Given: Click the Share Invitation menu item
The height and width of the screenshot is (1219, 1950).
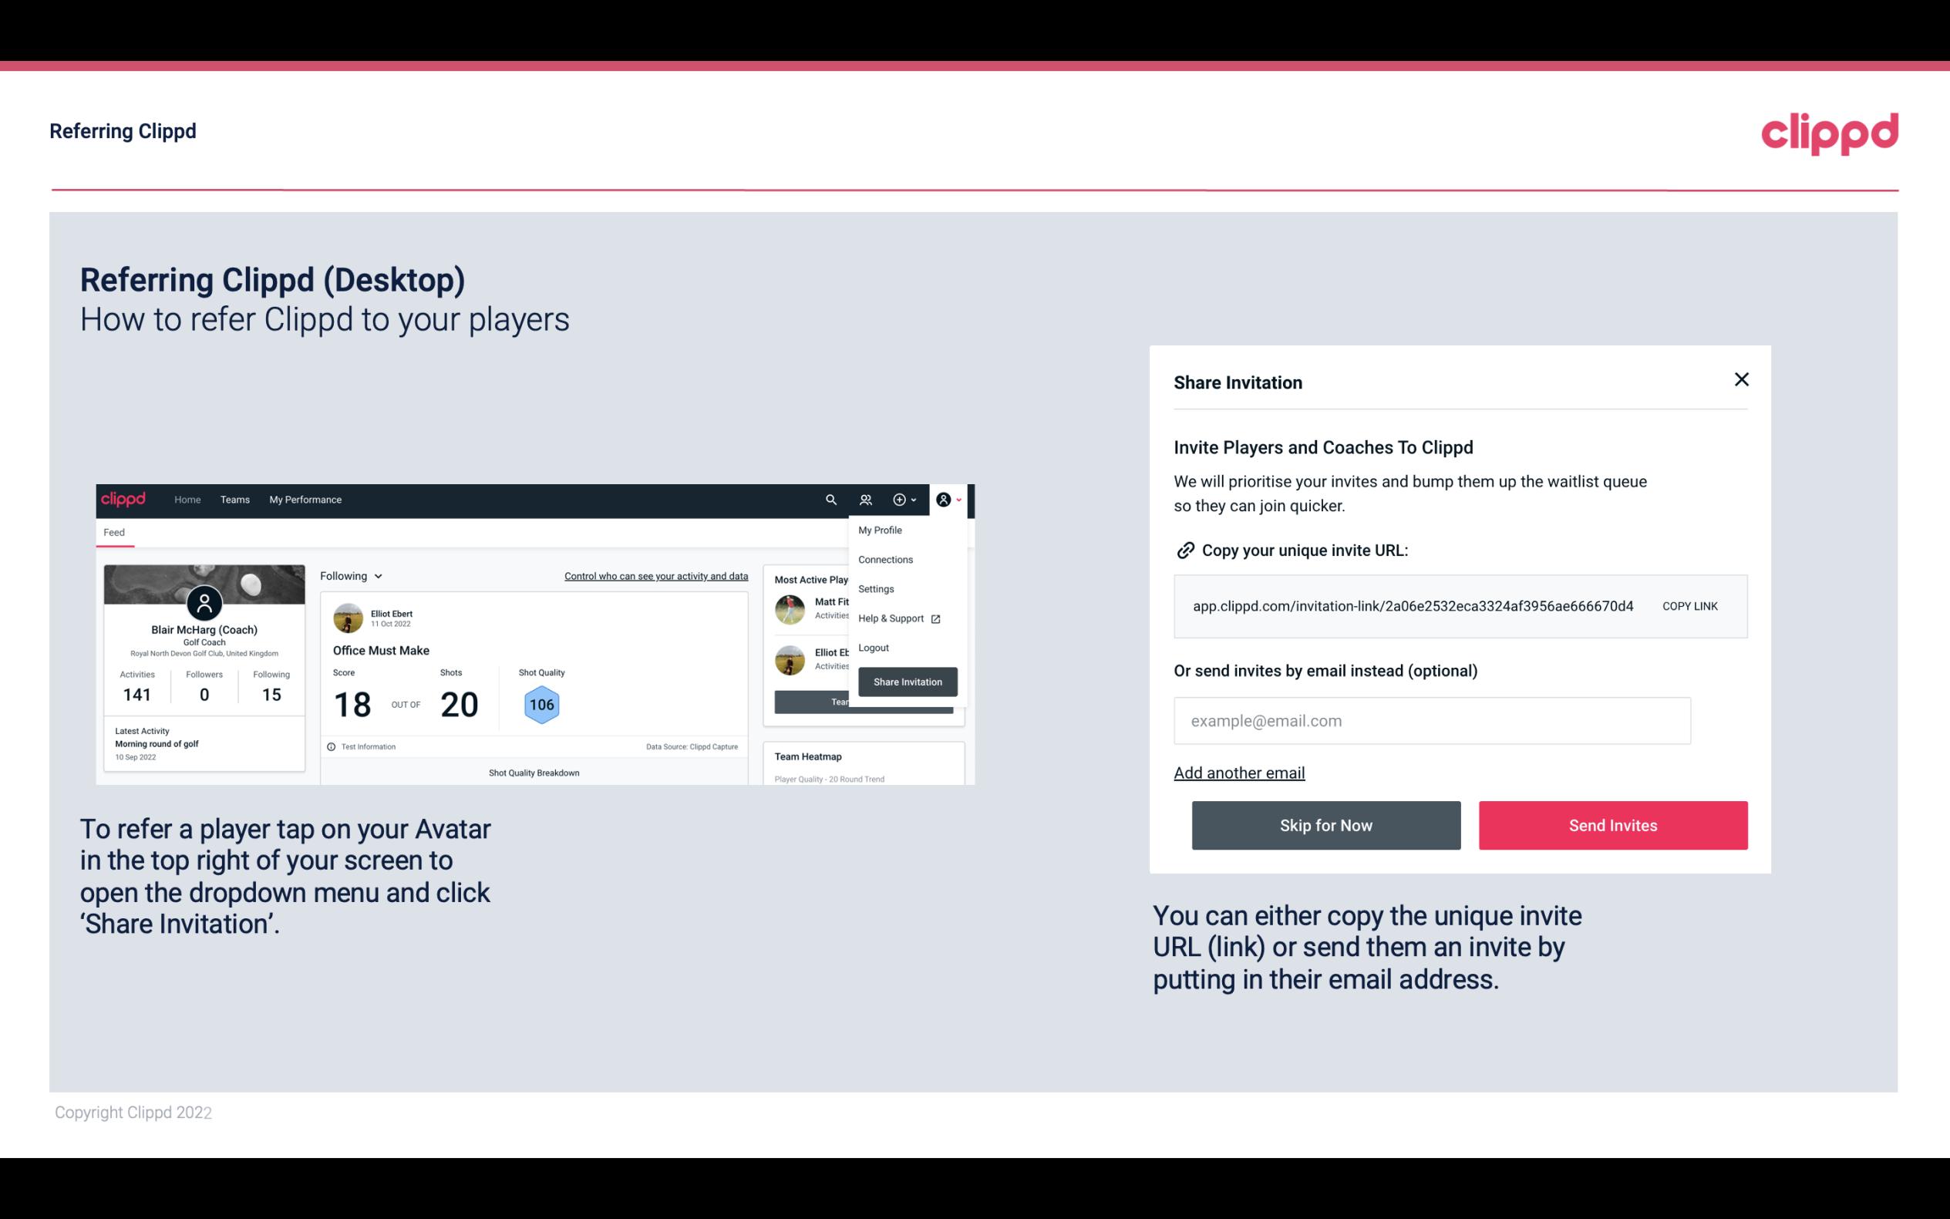Looking at the screenshot, I should [x=908, y=681].
